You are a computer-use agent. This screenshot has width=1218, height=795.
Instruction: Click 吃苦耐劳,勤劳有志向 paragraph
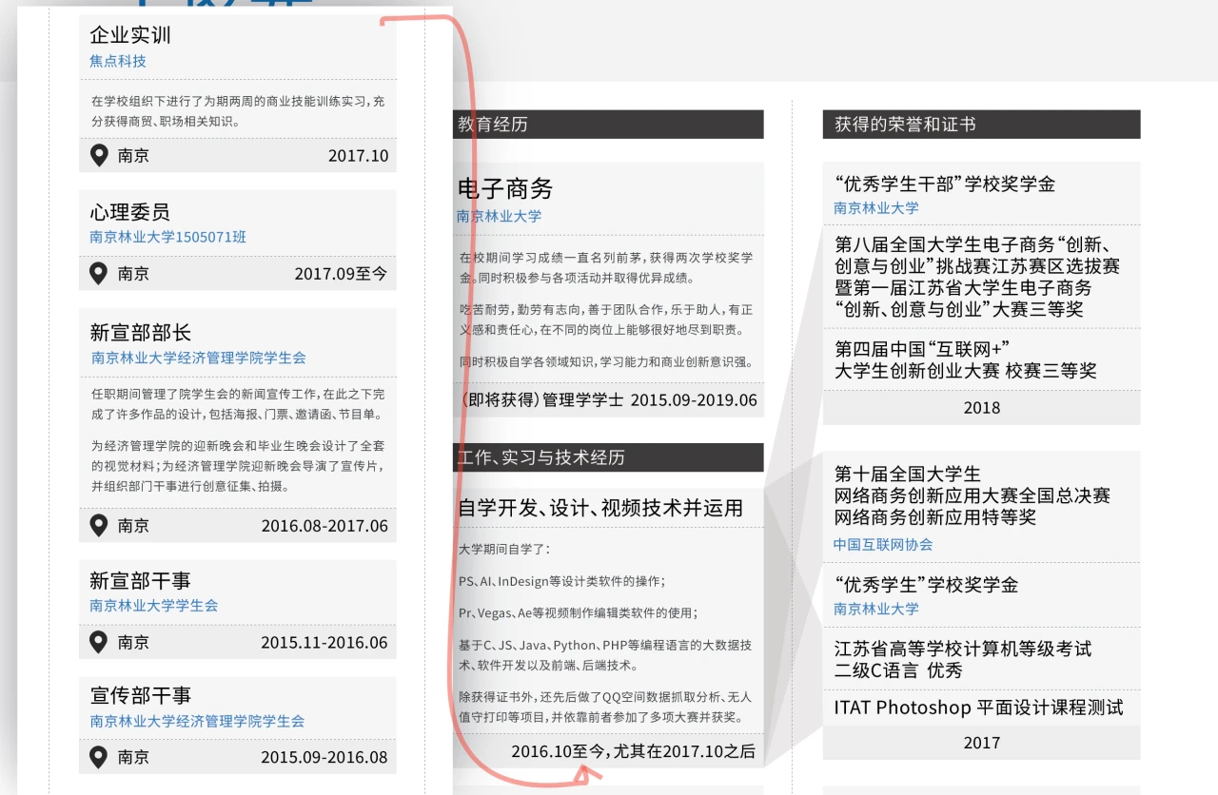pos(606,320)
